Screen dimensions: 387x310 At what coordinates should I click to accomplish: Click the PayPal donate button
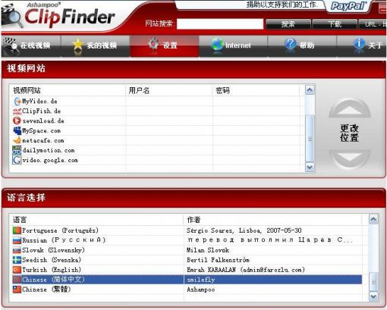click(x=348, y=6)
